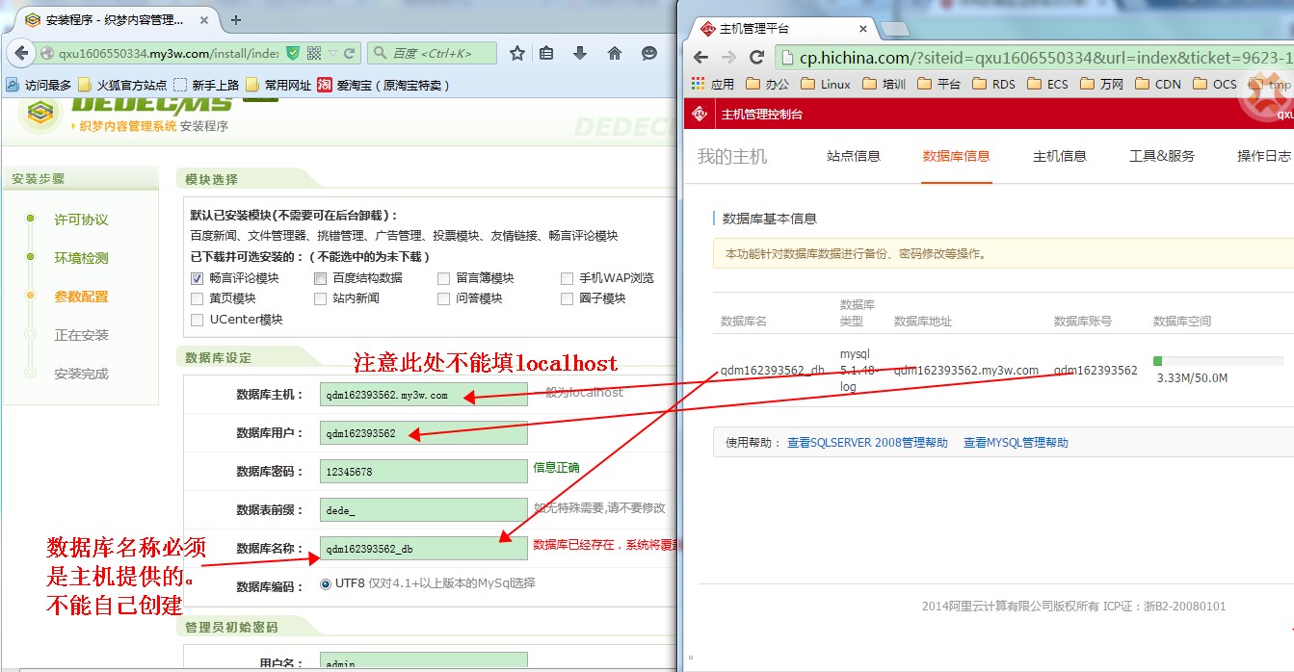Open the 火狐官方站点 bookmark folder
This screenshot has width=1294, height=672.
coord(122,85)
